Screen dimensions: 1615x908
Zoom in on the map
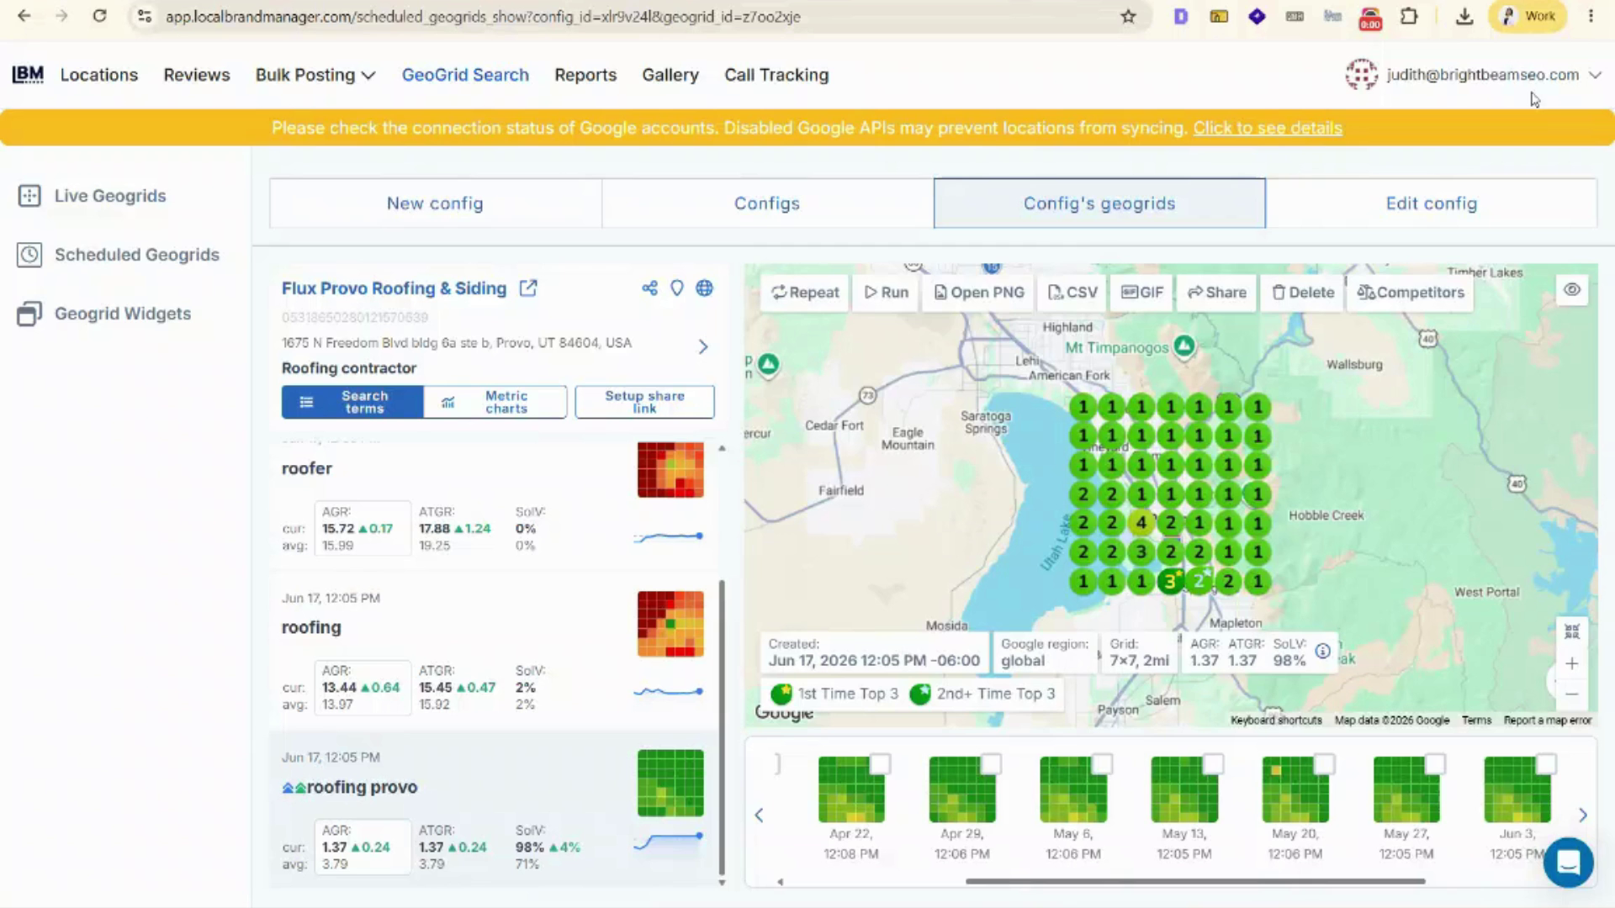(1571, 663)
